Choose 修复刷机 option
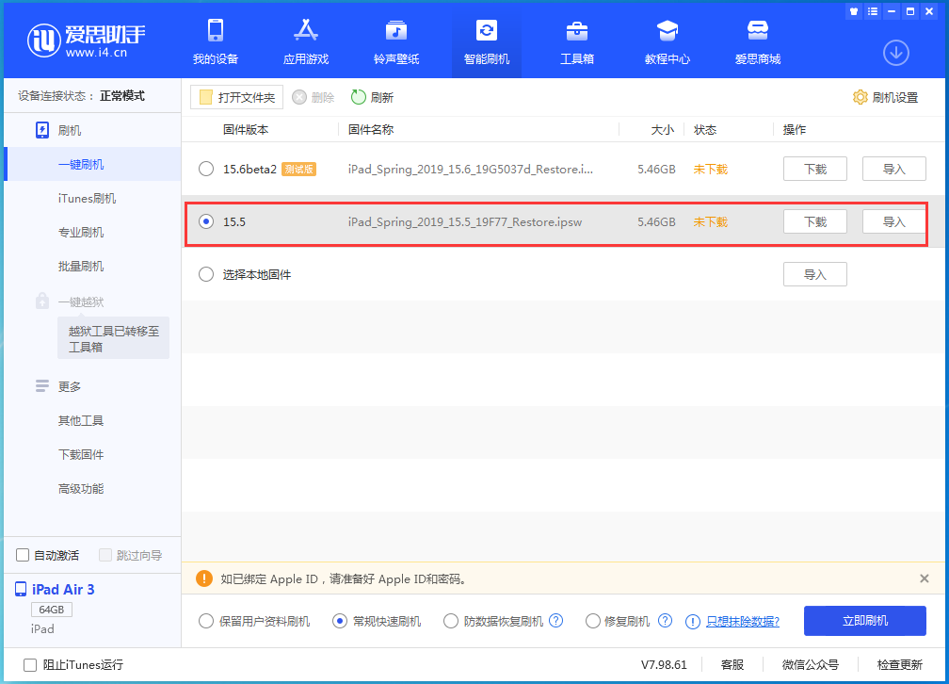949x684 pixels. pos(592,621)
